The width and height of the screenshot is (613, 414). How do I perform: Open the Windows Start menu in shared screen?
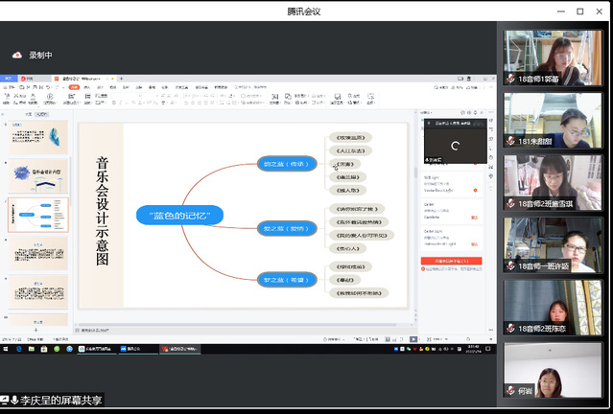(5, 349)
